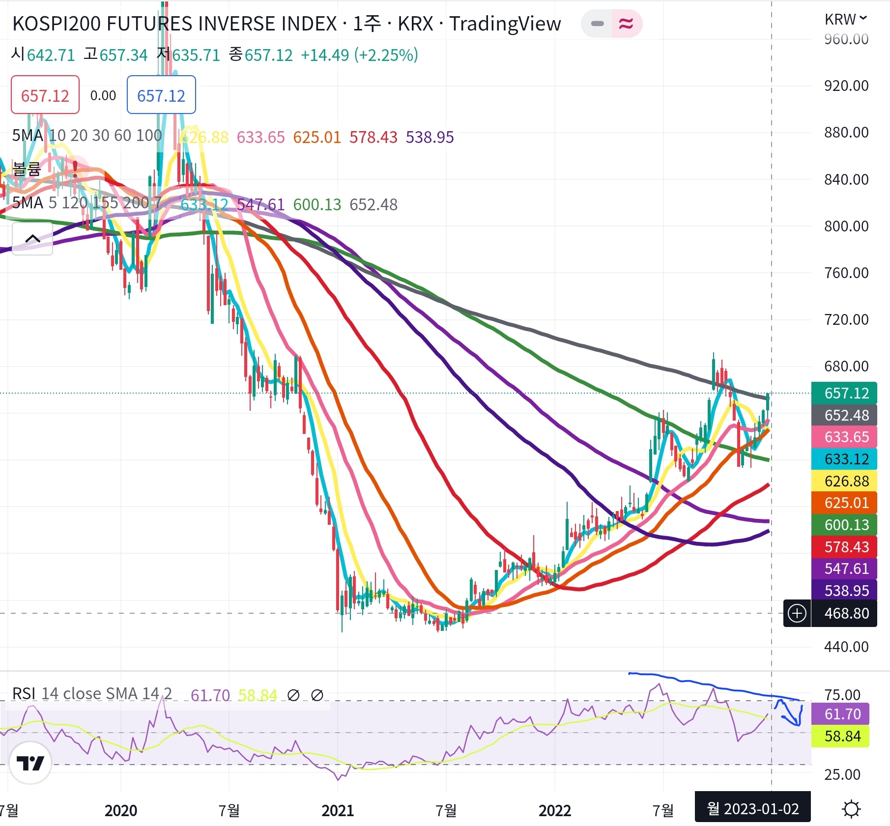Image resolution: width=890 pixels, height=826 pixels.
Task: Click the 25.00 RSI scale label
Action: (842, 774)
